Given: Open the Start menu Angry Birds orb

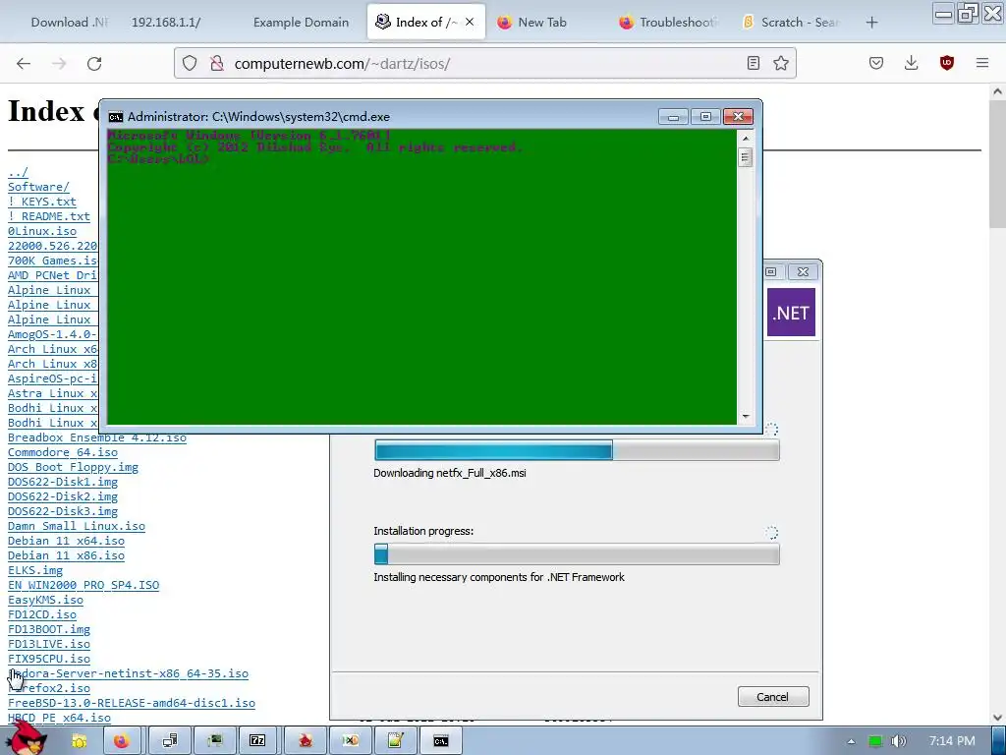Looking at the screenshot, I should click(x=28, y=738).
